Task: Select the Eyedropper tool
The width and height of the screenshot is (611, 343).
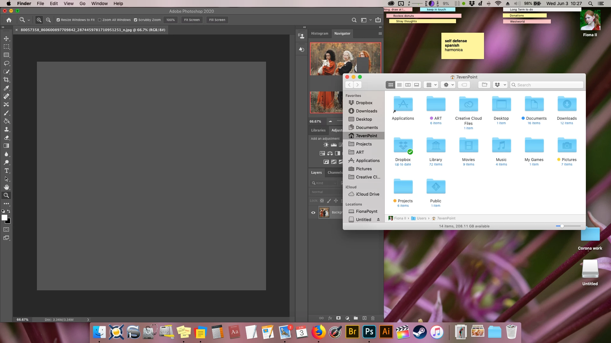Action: click(6, 88)
